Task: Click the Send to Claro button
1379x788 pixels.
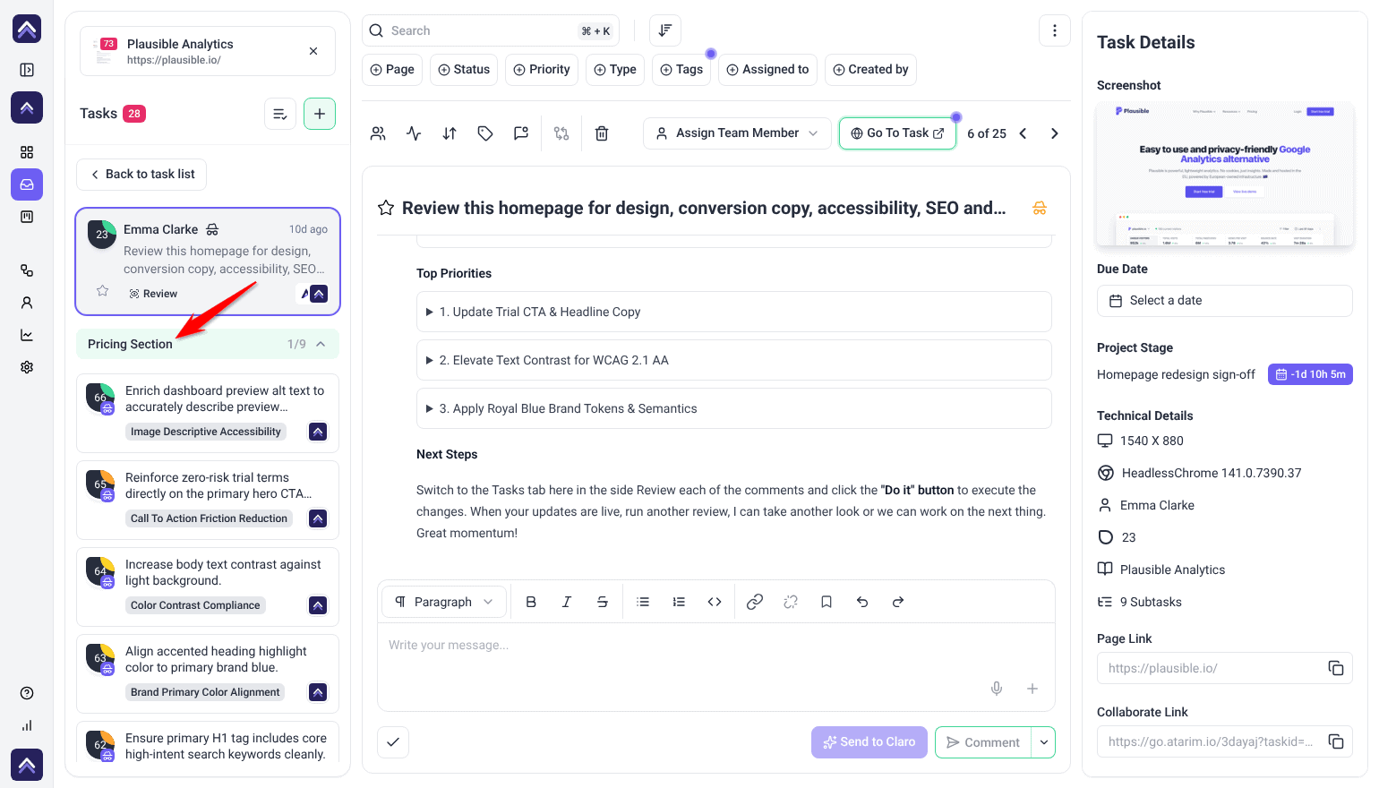Action: point(869,741)
